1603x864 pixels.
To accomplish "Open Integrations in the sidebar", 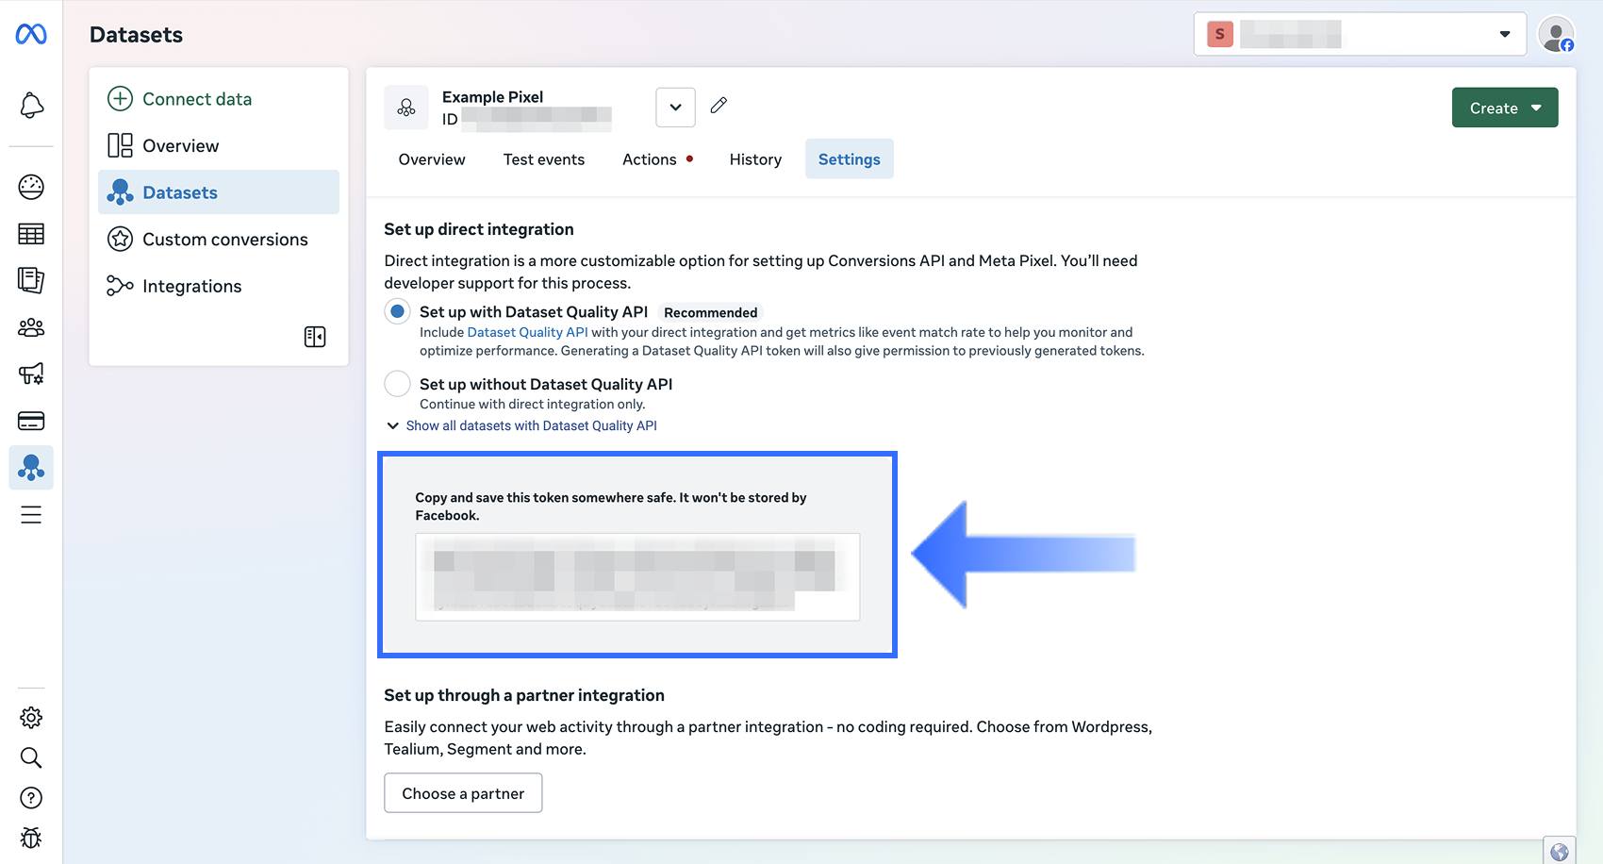I will point(219,286).
